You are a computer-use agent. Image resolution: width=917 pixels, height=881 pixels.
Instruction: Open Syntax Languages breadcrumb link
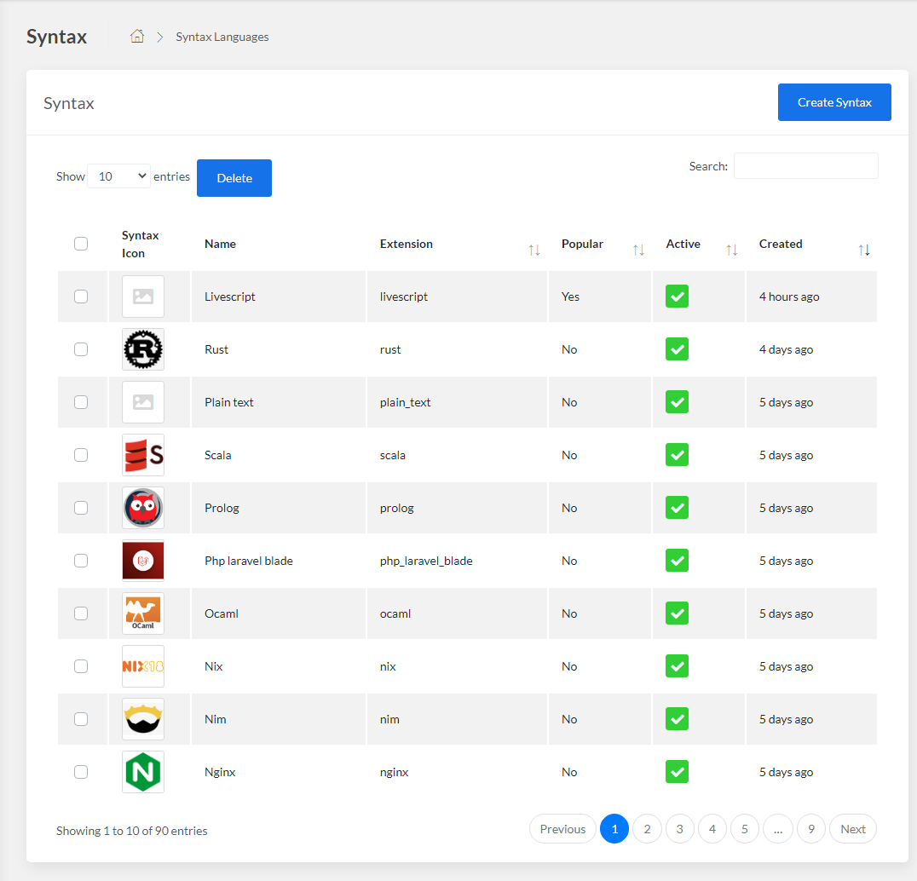point(222,37)
